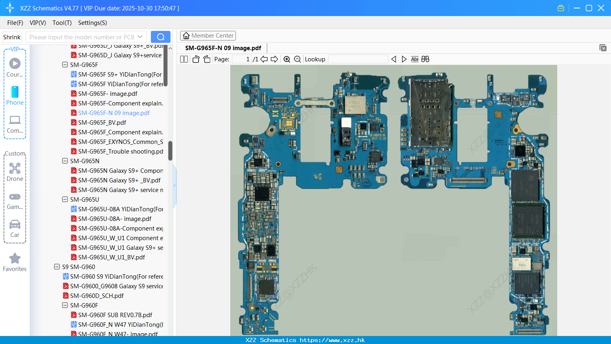Image resolution: width=611 pixels, height=344 pixels.
Task: Open the VIP(V) menu
Action: (x=38, y=23)
